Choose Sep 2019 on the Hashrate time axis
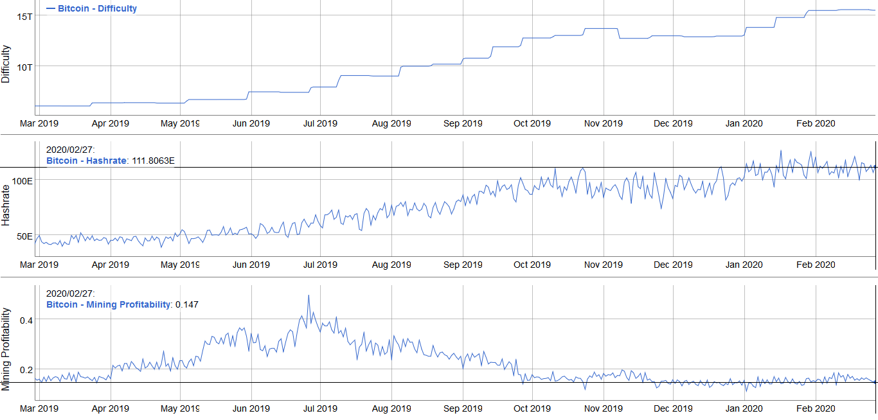The width and height of the screenshot is (878, 420). click(x=463, y=265)
